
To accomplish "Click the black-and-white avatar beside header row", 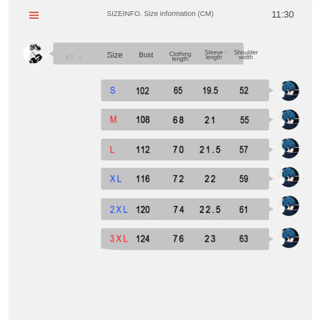I will pos(33,54).
